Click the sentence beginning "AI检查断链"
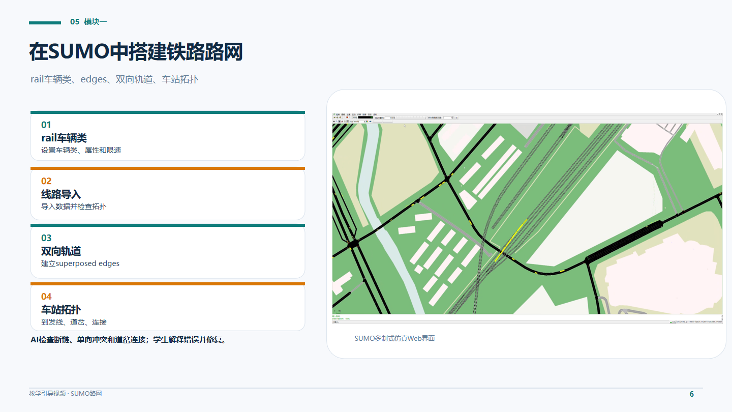 click(128, 340)
